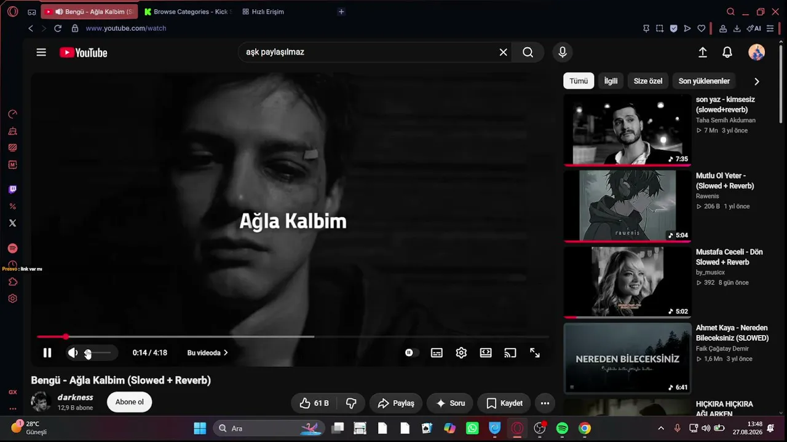Open the YouTube guide hamburger menu

41,52
